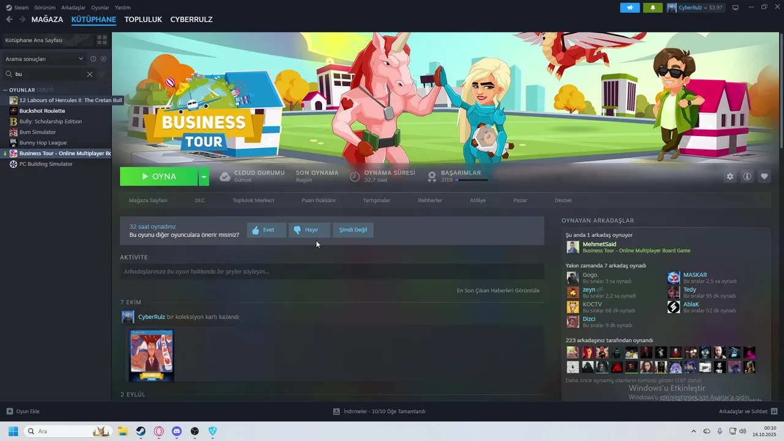Sort library by recent activity clock icon

pos(93,59)
